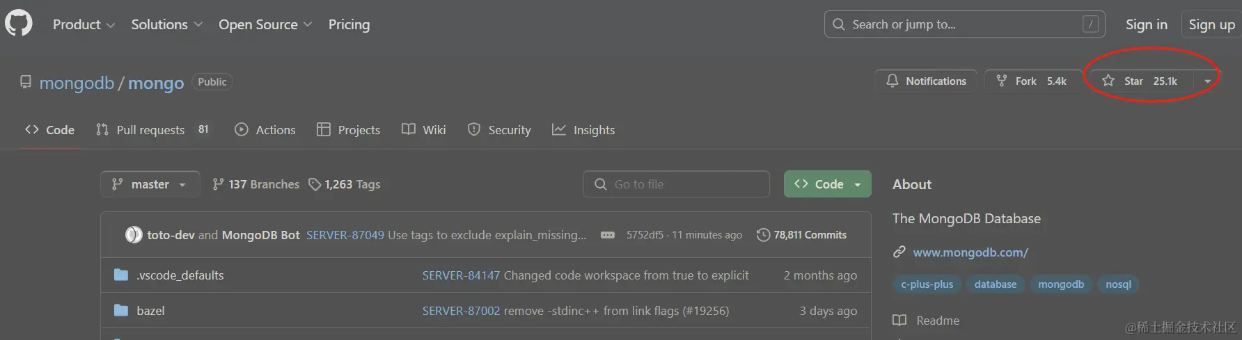View the 78,811 Commits history

pos(801,235)
